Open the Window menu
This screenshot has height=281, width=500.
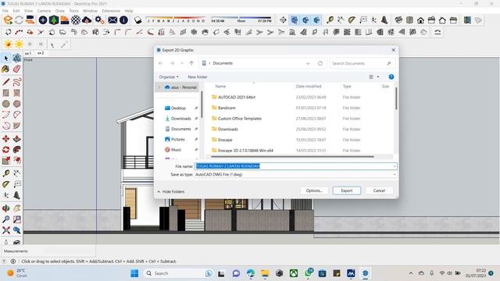[x=90, y=11]
